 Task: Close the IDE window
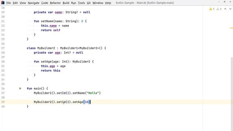(230, 2)
